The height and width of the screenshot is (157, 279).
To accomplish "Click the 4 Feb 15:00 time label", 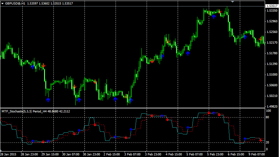I will [x=174, y=154].
